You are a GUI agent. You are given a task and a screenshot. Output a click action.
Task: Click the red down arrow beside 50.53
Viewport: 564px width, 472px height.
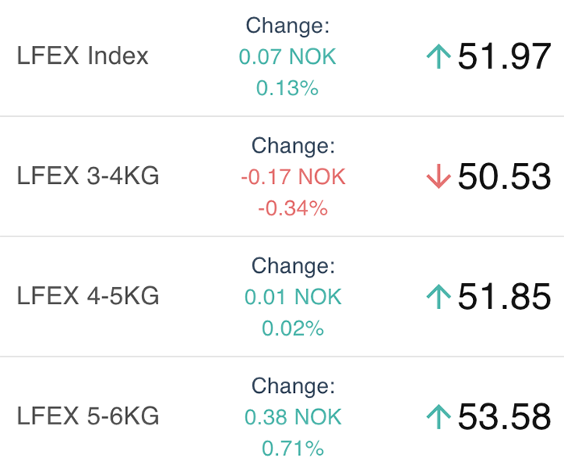point(438,176)
